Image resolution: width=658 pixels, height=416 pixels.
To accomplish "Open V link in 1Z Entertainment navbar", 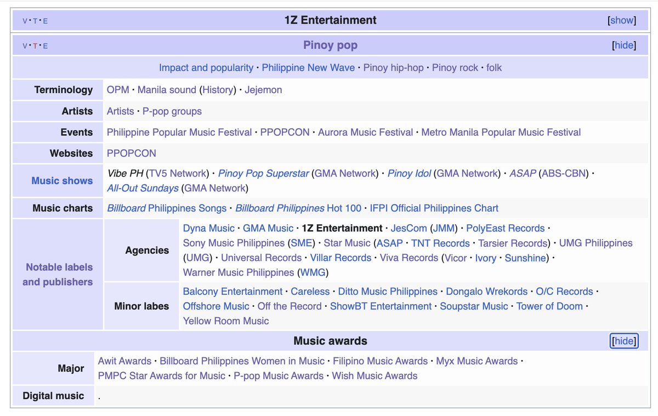I will pos(25,21).
